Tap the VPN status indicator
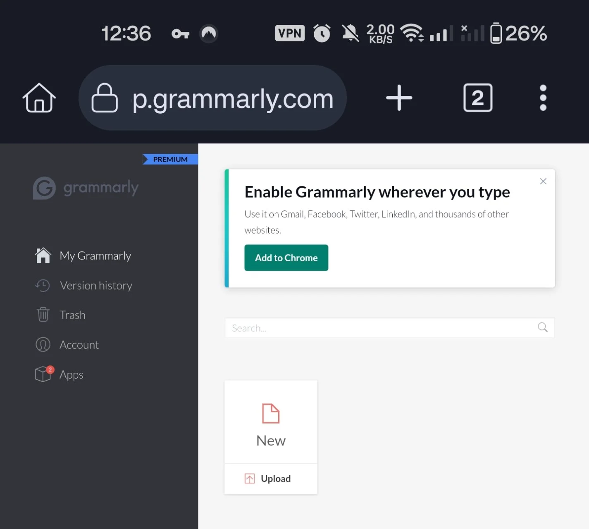Image resolution: width=589 pixels, height=529 pixels. coord(290,33)
